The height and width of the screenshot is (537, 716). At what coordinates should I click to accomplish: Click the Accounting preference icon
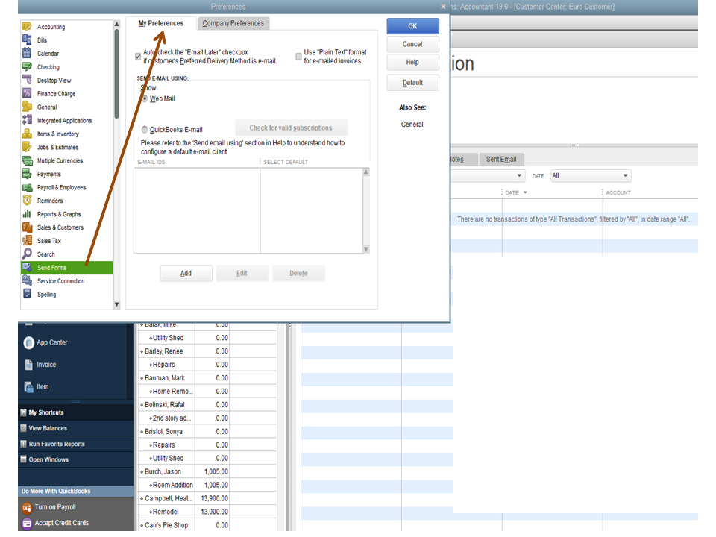27,27
